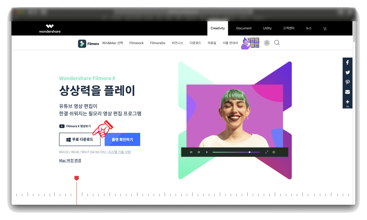This screenshot has height=220, width=367.
Task: Go to FilmoraGo link
Action: [158, 43]
